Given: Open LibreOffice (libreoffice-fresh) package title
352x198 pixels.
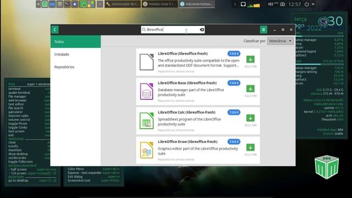Looking at the screenshot, I should [183, 53].
